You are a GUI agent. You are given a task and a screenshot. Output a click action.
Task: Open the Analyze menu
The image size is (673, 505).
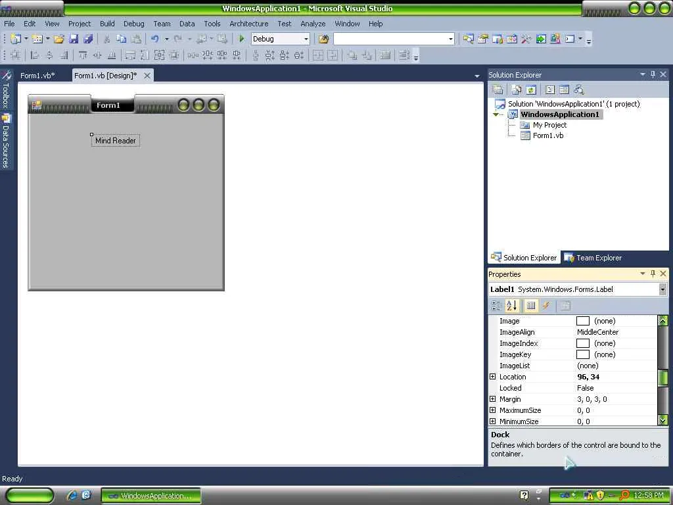tap(313, 24)
